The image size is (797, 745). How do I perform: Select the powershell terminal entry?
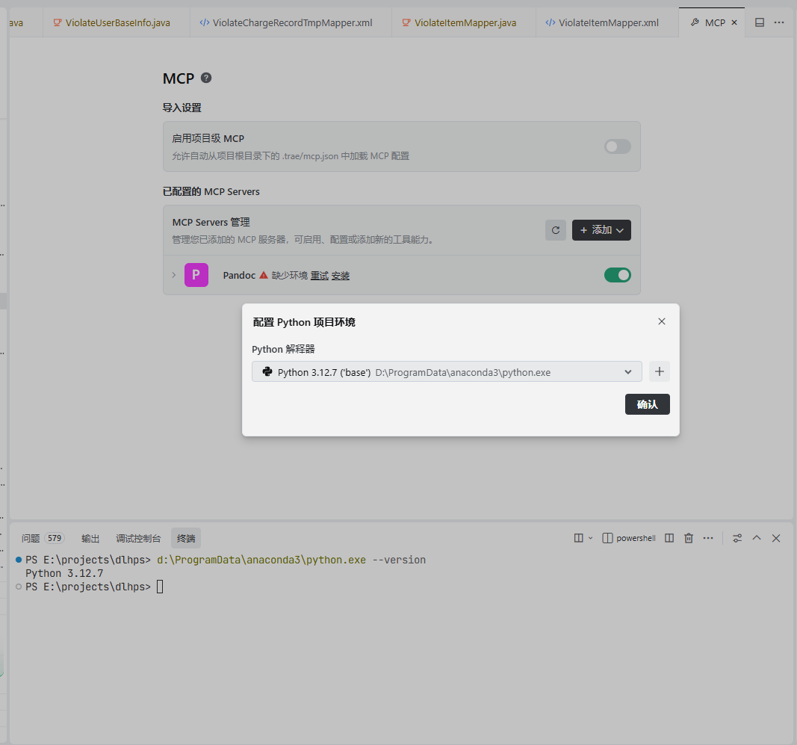click(629, 538)
